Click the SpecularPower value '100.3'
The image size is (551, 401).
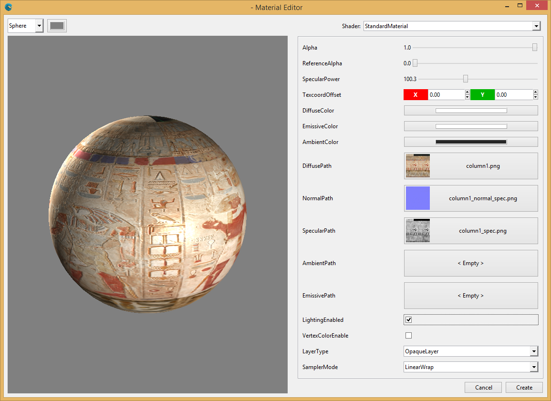[x=410, y=79]
